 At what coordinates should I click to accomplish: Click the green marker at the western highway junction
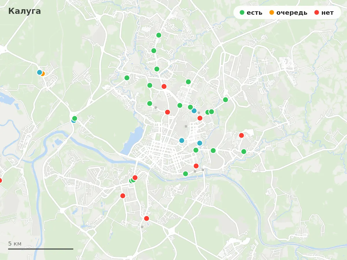tap(75, 118)
